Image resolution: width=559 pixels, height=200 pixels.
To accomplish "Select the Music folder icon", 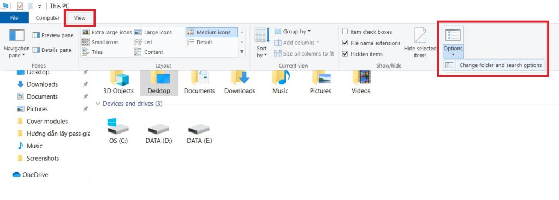I will pyautogui.click(x=280, y=83).
